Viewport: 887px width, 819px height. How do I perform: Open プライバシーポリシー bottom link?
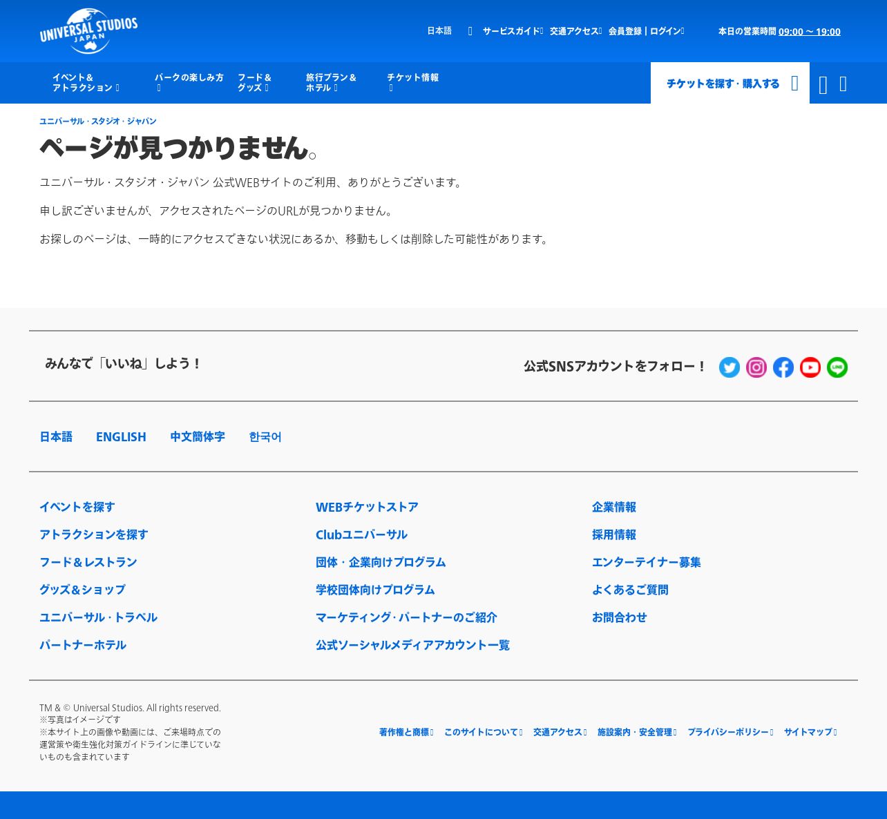(730, 732)
